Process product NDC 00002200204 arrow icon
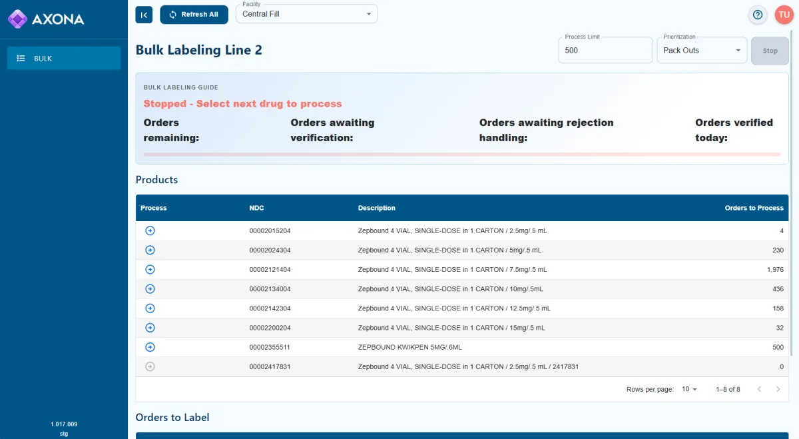The height and width of the screenshot is (439, 799). click(150, 328)
